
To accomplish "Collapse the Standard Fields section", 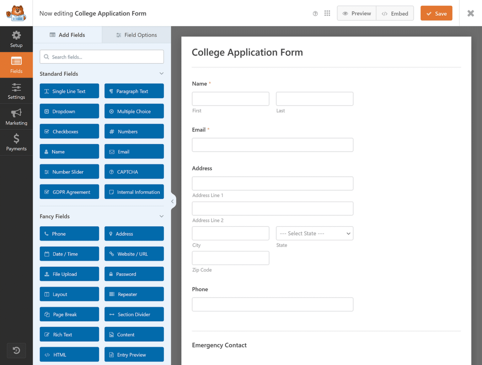I will click(x=161, y=73).
